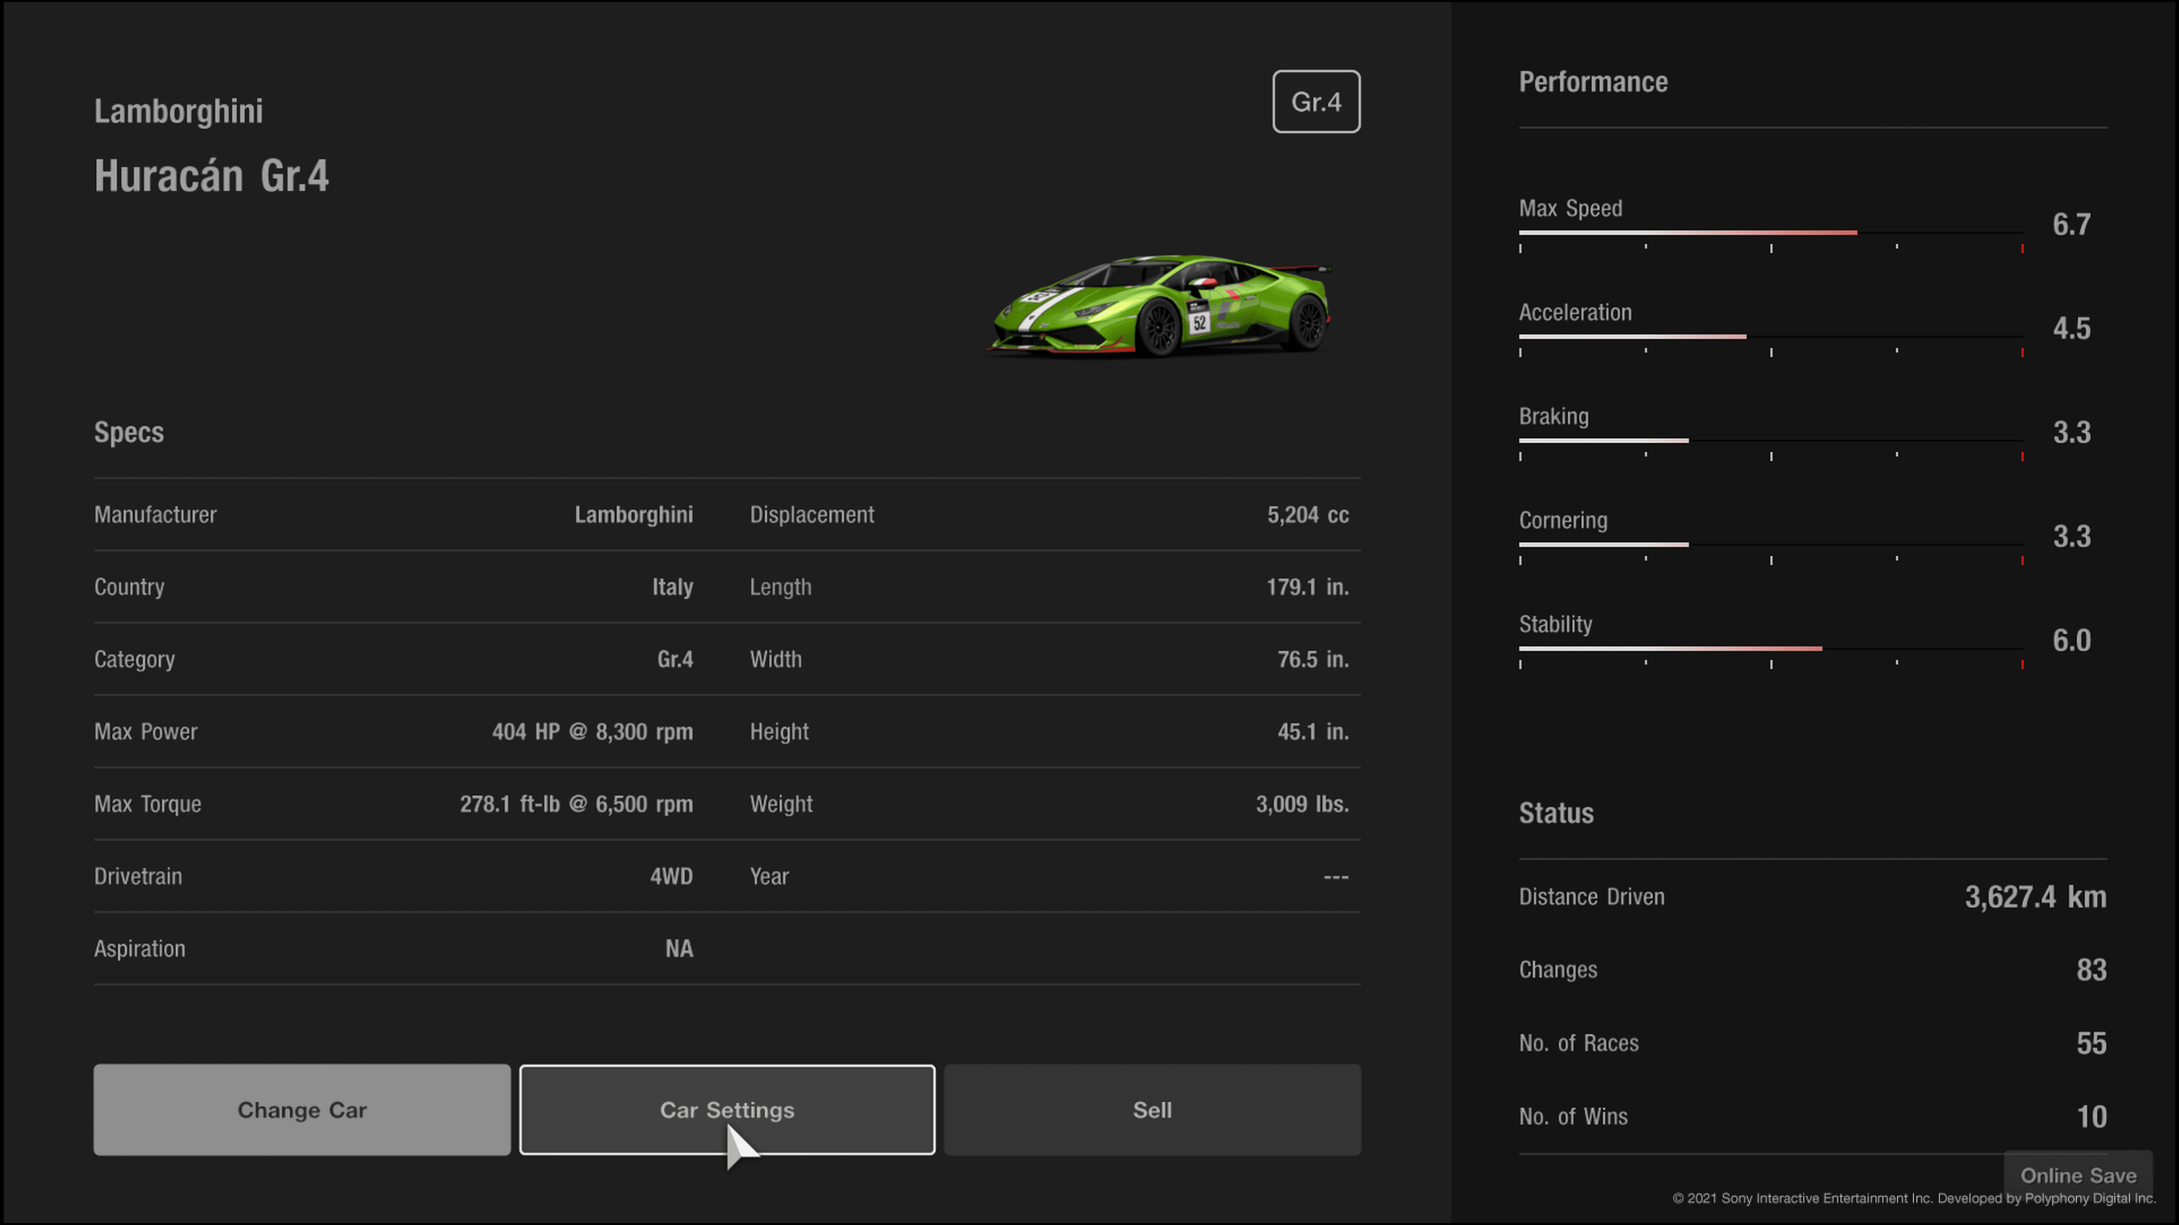This screenshot has width=2179, height=1225.
Task: Click the Stability performance bar
Action: click(1770, 648)
